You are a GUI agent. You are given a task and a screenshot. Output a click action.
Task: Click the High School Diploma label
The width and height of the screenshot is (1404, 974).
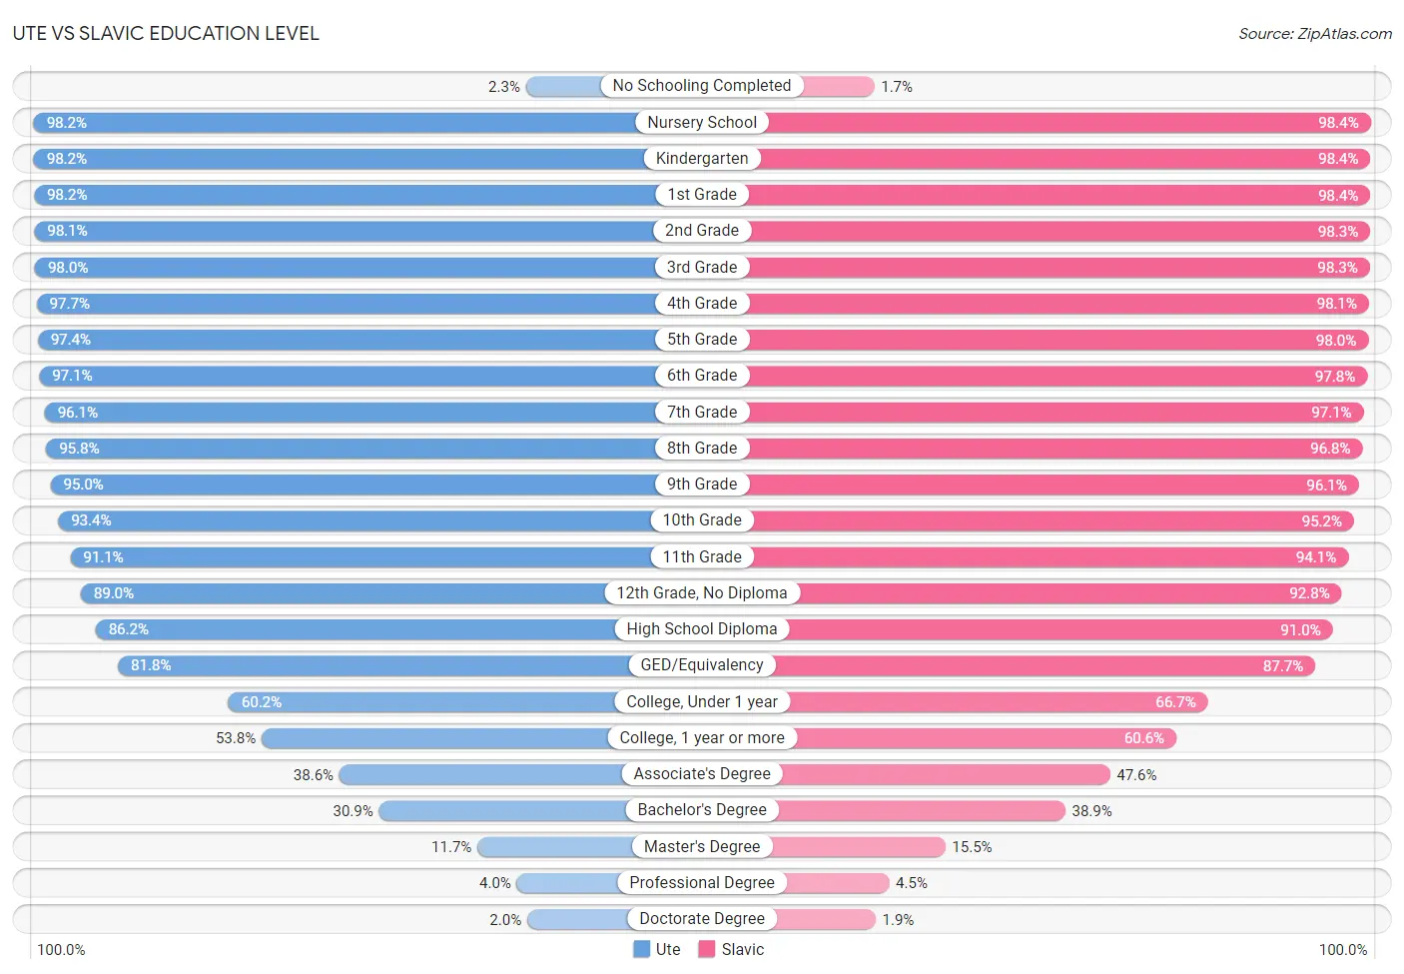coord(702,628)
